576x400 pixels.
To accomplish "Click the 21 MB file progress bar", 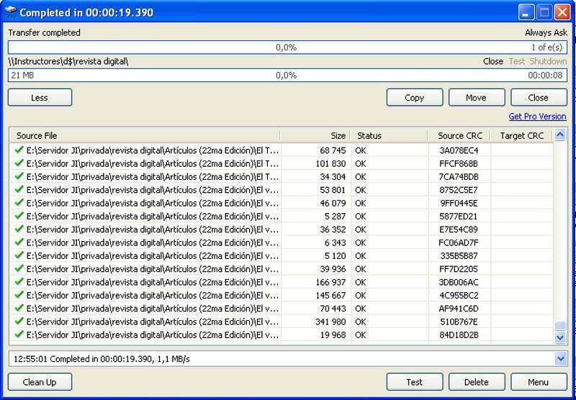I will 287,76.
